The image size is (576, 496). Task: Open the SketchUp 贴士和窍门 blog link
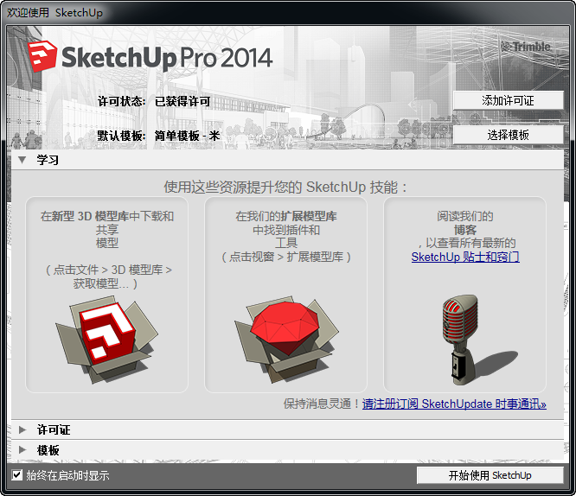pyautogui.click(x=465, y=257)
